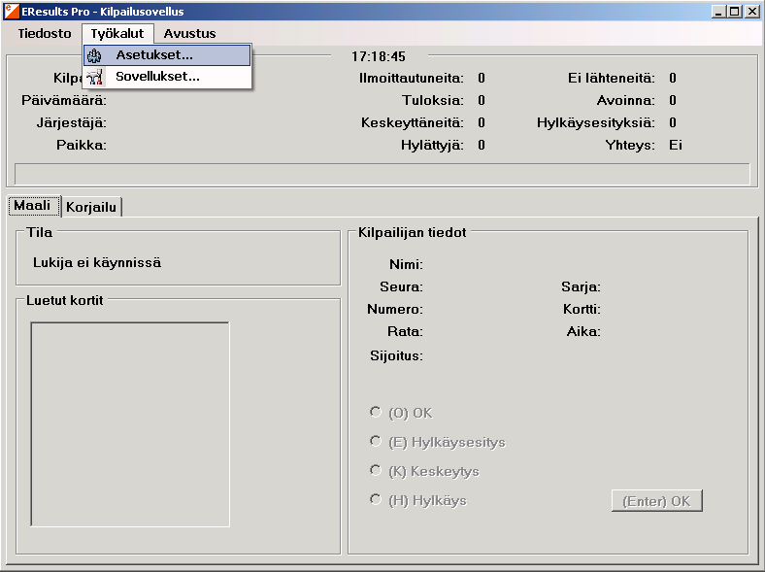Click the Nimi: label in Kilpailijan tiedot
The image size is (765, 572).
coord(406,264)
